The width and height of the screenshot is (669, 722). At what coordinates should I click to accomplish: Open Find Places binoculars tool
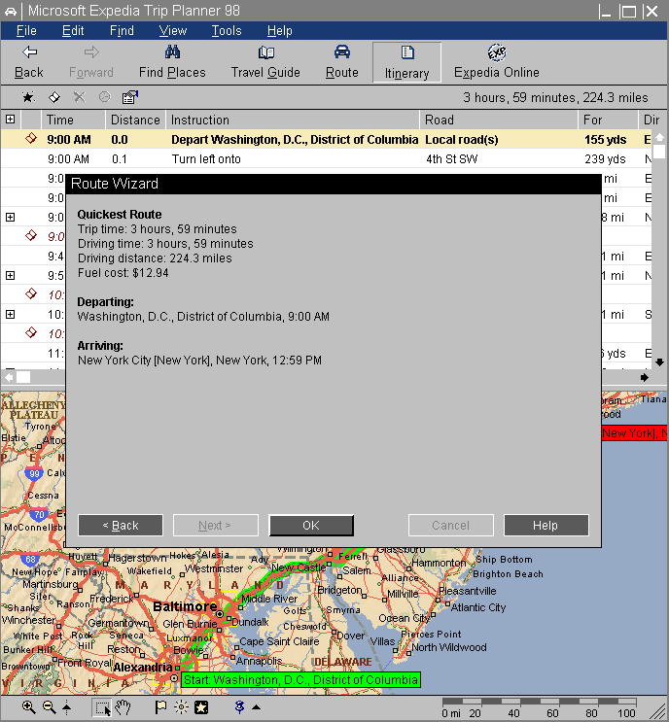[172, 52]
